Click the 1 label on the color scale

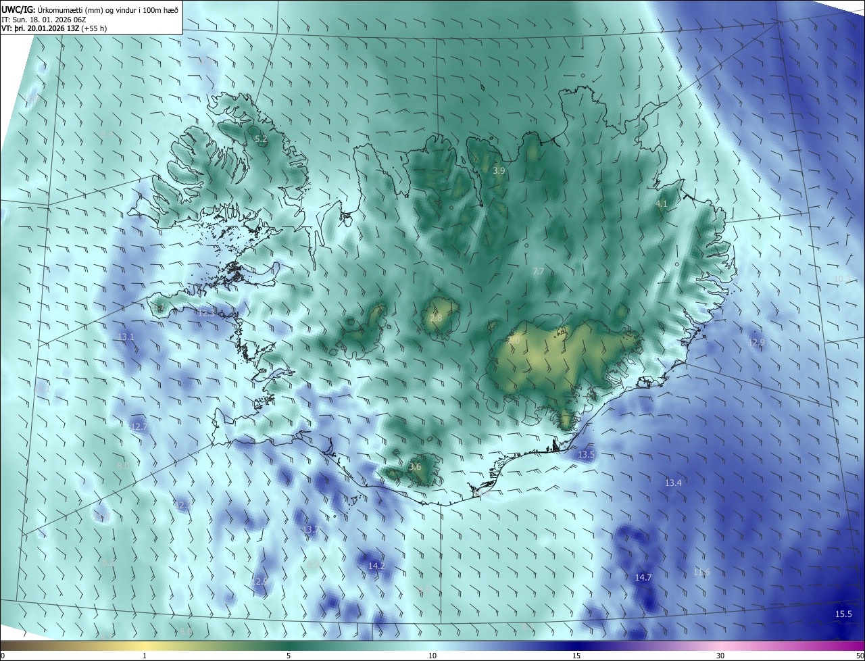click(x=145, y=656)
